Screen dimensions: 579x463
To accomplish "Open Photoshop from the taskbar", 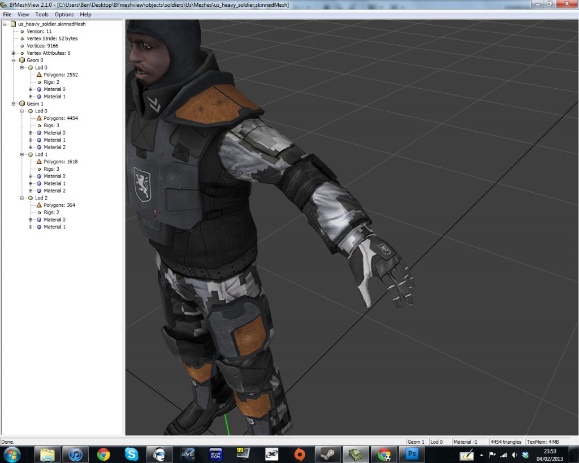I will (x=412, y=455).
